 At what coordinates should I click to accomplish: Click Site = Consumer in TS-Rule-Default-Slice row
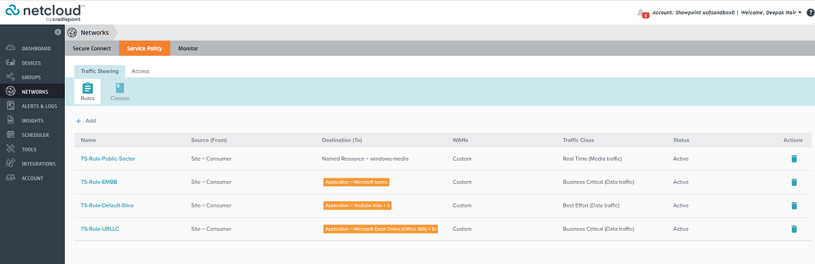[211, 205]
